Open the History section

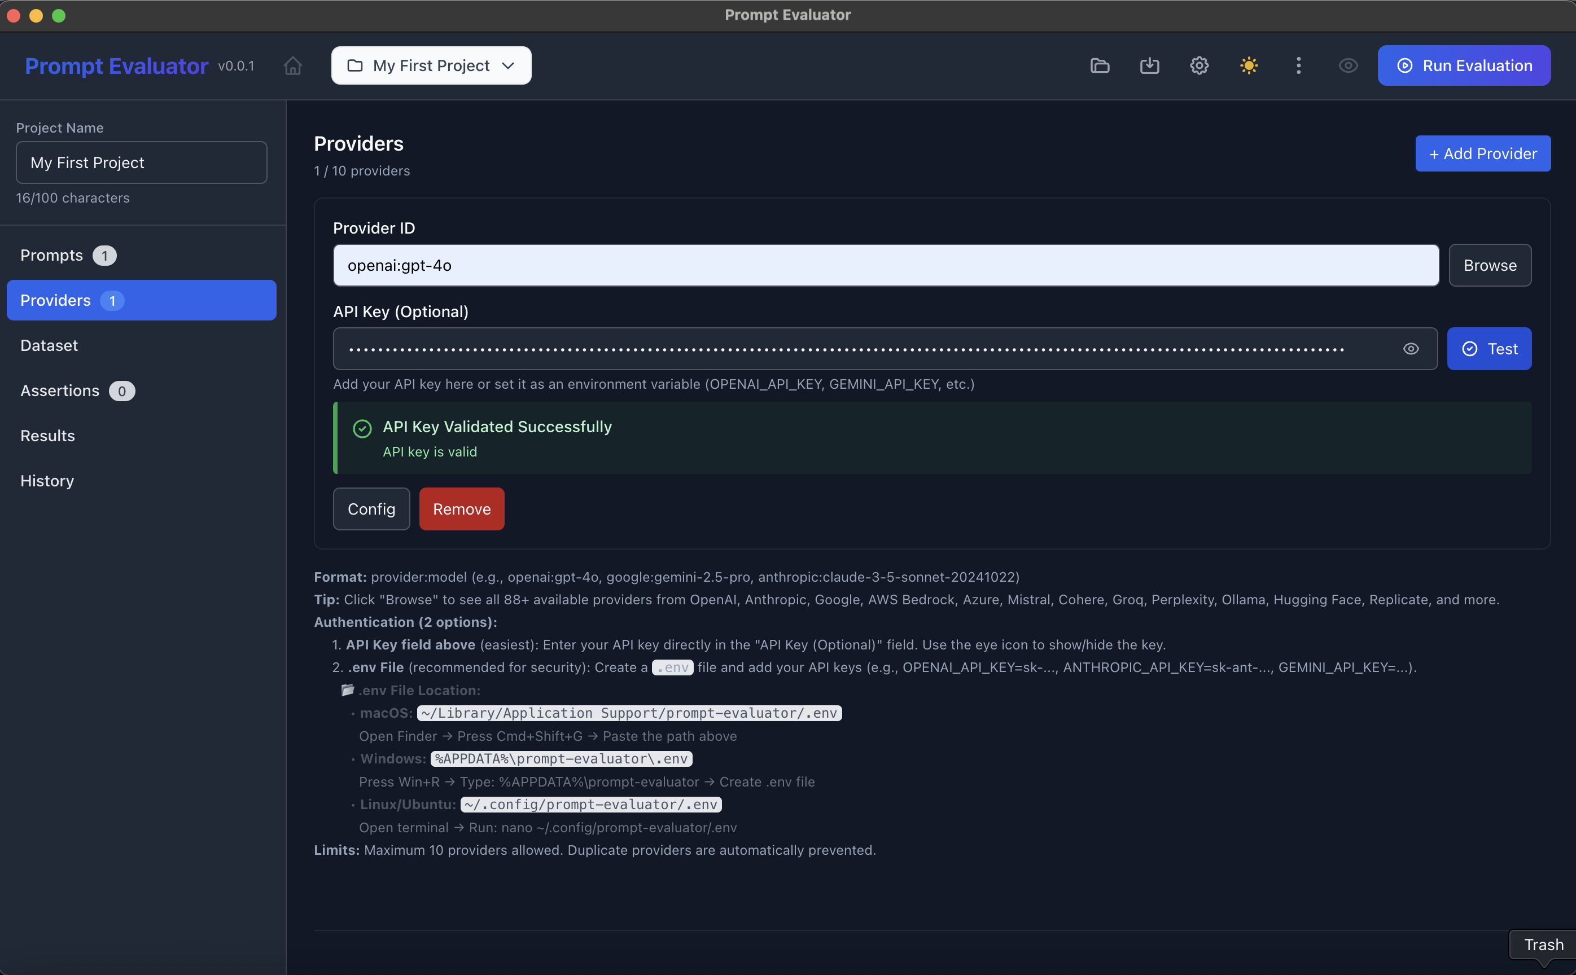(46, 480)
